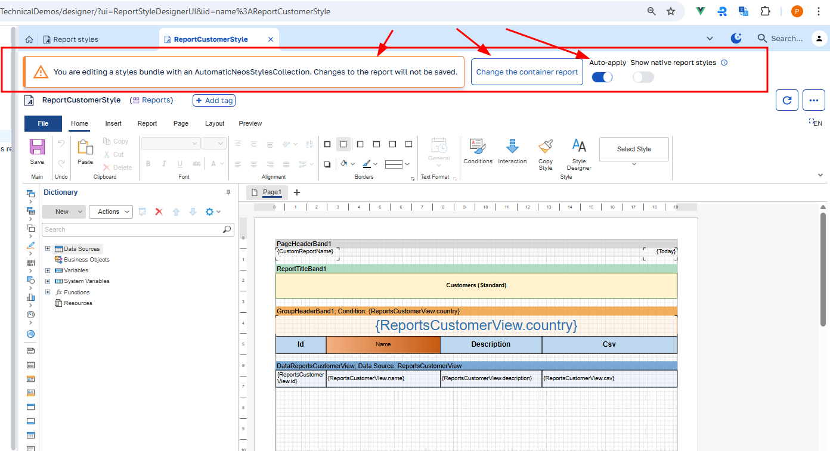This screenshot has width=830, height=451.
Task: Switch to the Insert ribbon tab
Action: tap(113, 123)
